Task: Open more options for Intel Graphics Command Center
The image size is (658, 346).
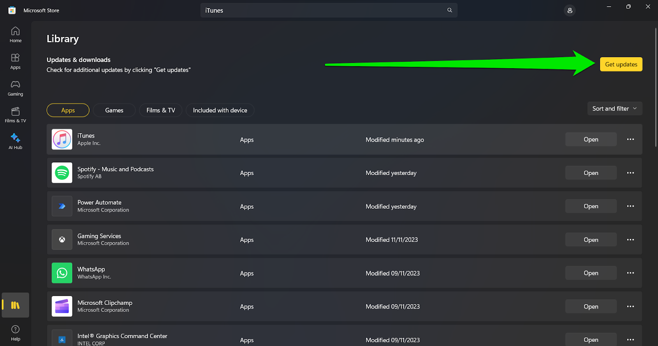Action: [x=630, y=339]
